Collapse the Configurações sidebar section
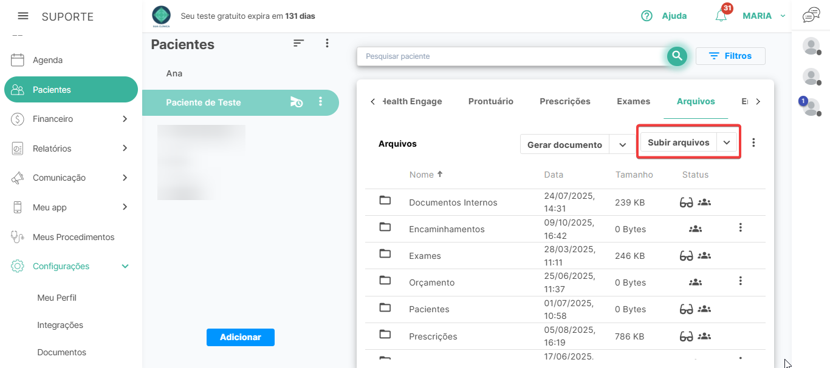 pyautogui.click(x=125, y=266)
